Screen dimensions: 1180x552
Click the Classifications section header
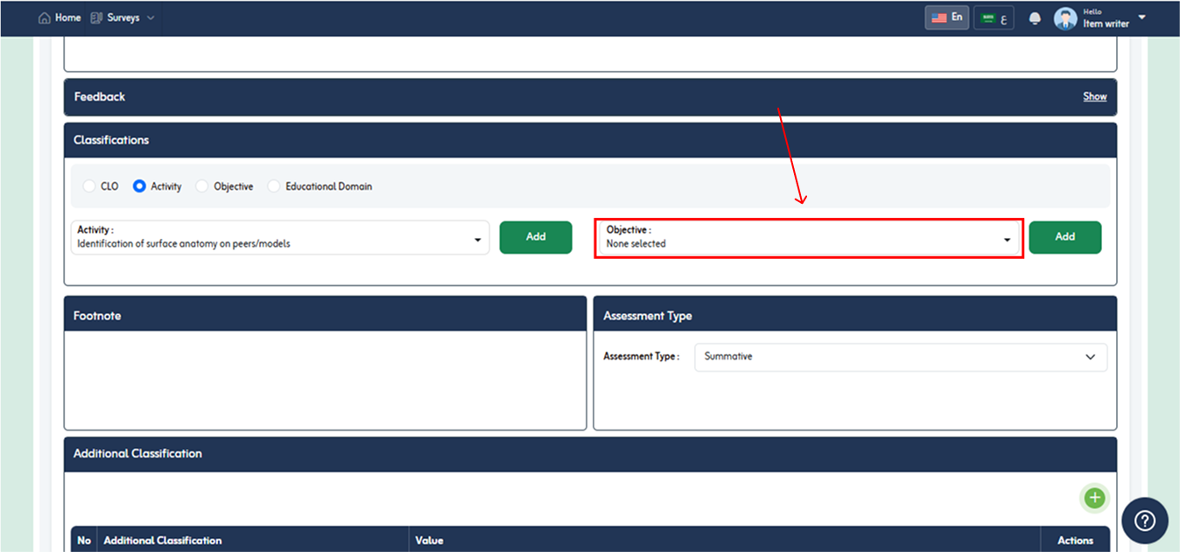(590, 140)
